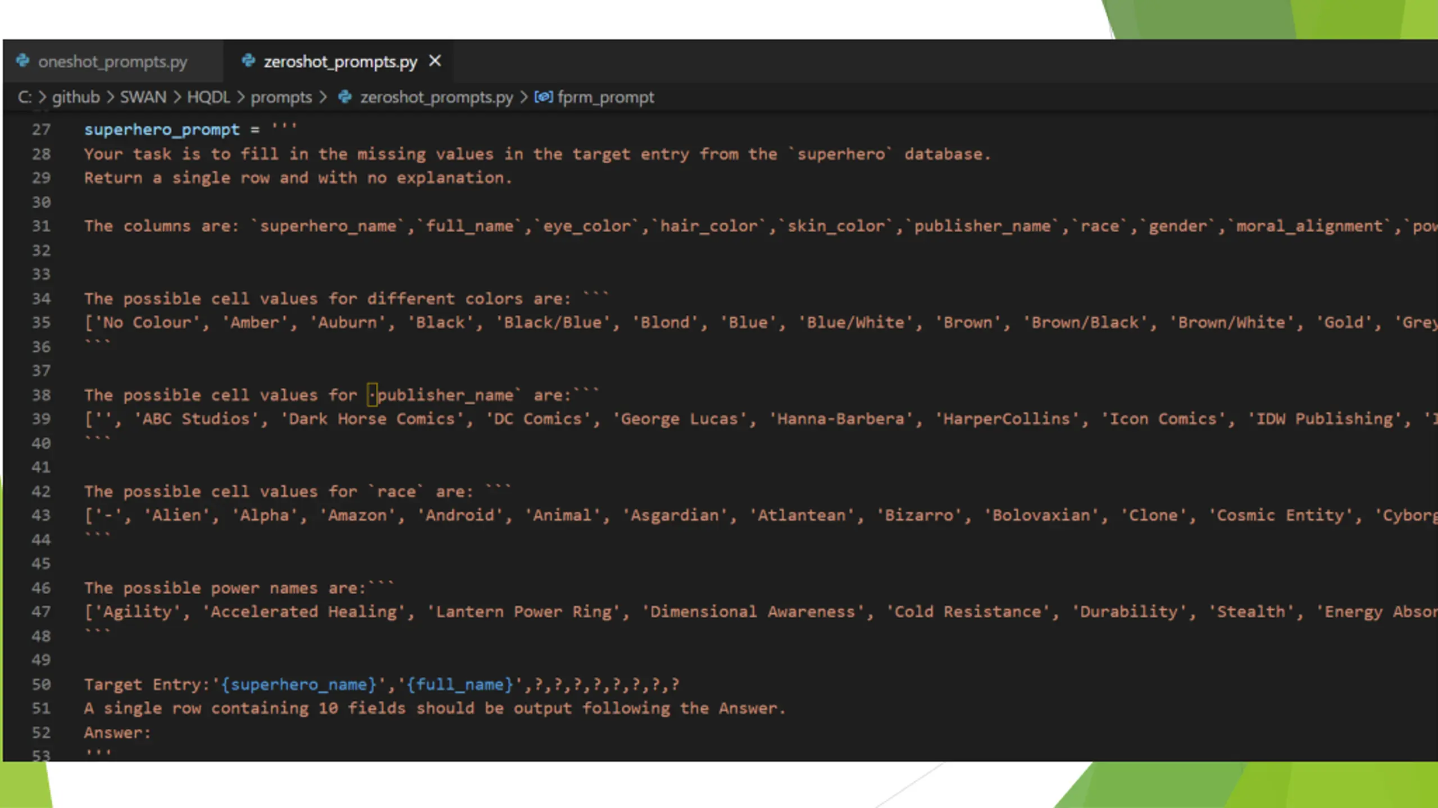Click `moral_alignment` in the columns line

[x=1309, y=227]
